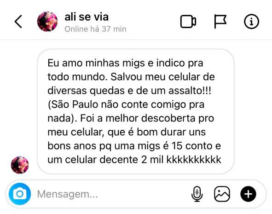The width and height of the screenshot is (272, 214).
Task: Go back using the left arrow
Action: click(x=18, y=22)
